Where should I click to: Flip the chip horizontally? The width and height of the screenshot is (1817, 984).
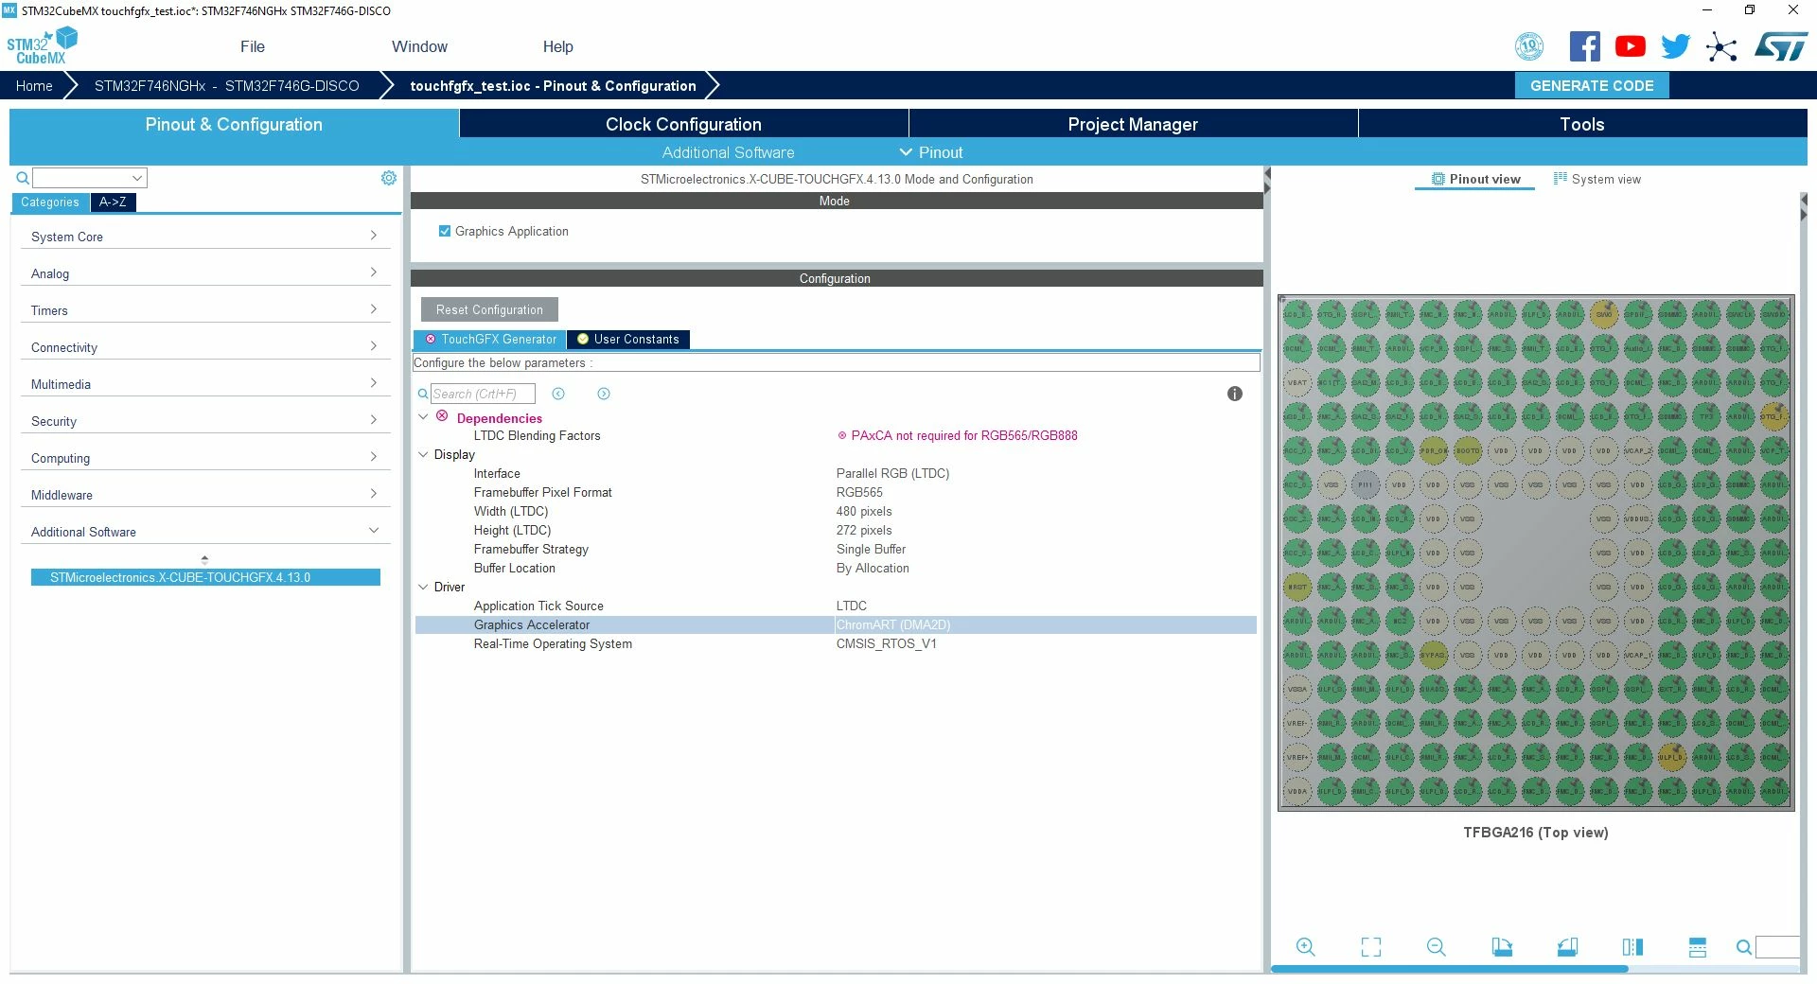pos(1632,947)
